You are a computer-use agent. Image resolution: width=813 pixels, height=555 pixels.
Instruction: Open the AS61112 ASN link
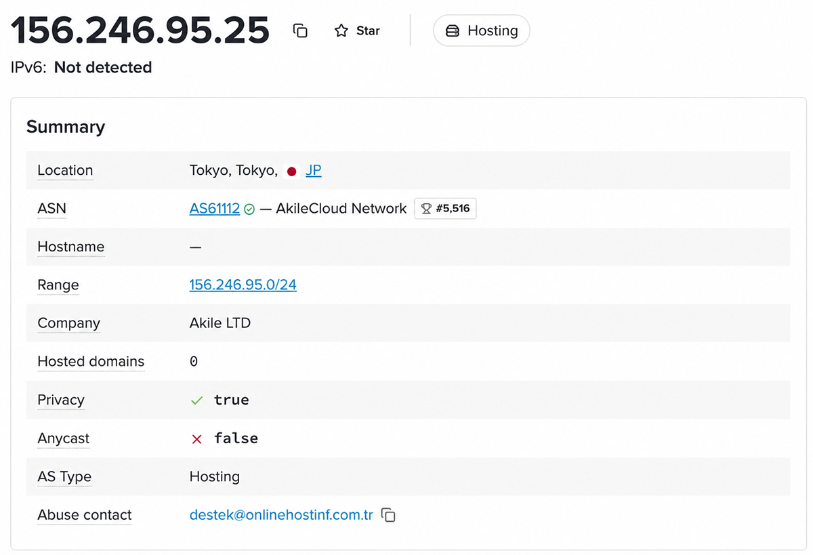point(215,209)
